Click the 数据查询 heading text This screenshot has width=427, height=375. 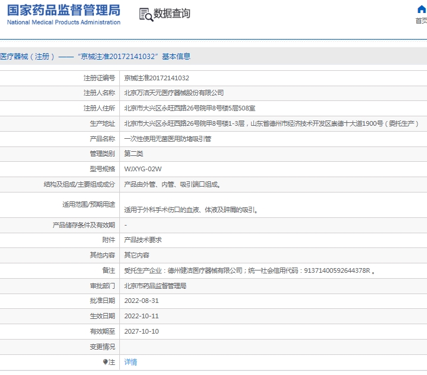pyautogui.click(x=172, y=14)
